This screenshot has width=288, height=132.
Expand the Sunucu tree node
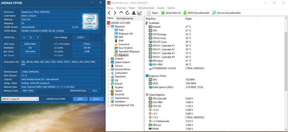pyautogui.click(x=108, y=66)
